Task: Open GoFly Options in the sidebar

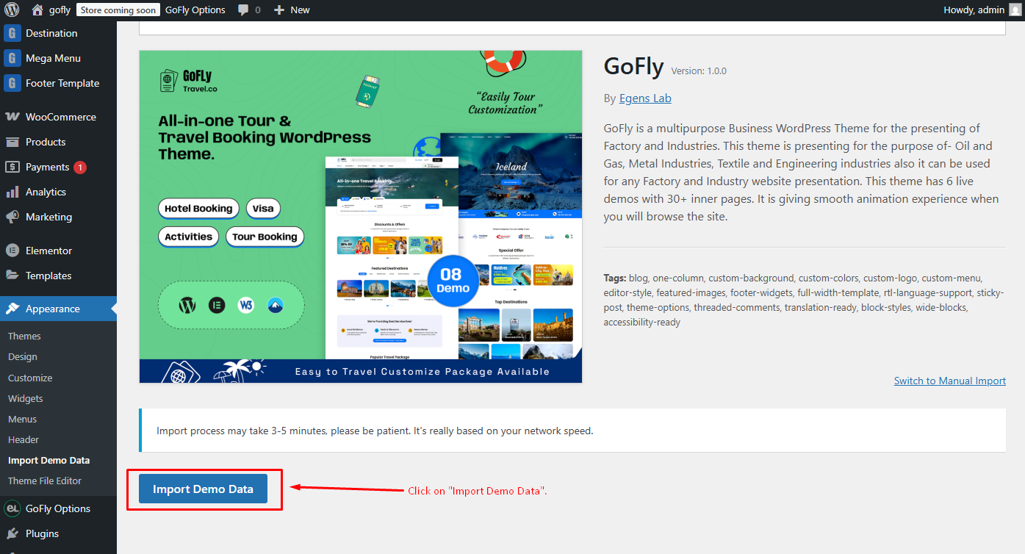Action: click(58, 508)
